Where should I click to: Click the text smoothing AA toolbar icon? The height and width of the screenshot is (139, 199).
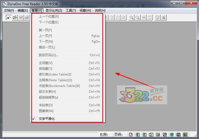click(x=9, y=18)
